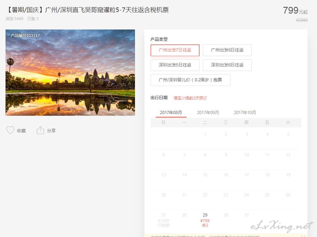The width and height of the screenshot is (317, 237).
Task: Click August 31 calendar date
Action: click(x=247, y=215)
